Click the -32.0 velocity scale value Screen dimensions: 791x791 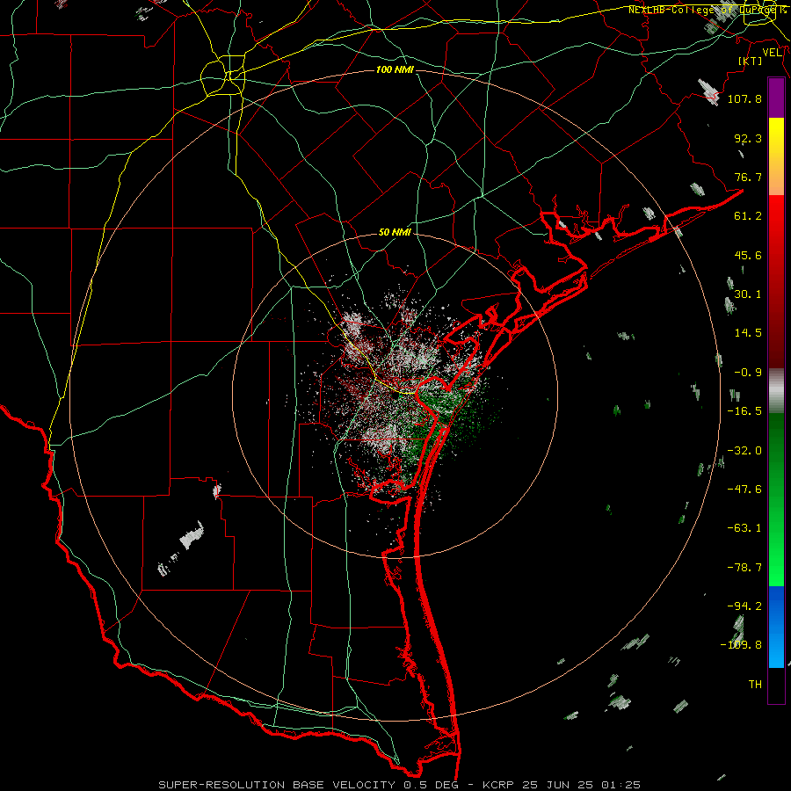pyautogui.click(x=744, y=451)
